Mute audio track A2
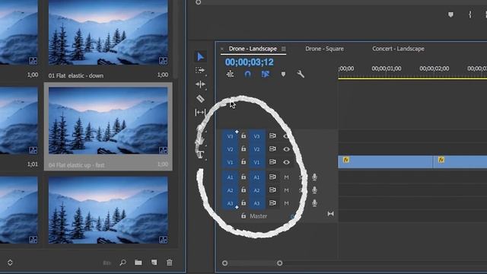487x274 pixels. 286,190
